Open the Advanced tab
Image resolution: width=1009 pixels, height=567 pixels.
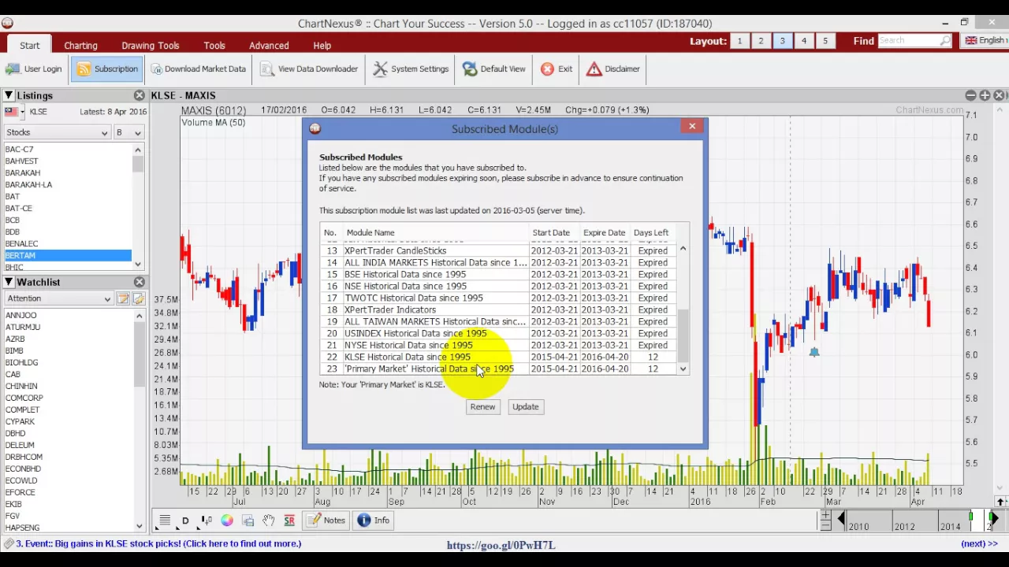(x=269, y=46)
